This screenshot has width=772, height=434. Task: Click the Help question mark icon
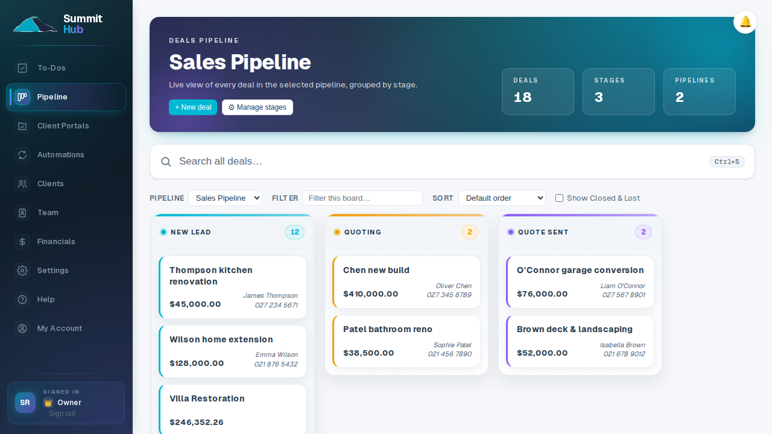pyautogui.click(x=22, y=300)
